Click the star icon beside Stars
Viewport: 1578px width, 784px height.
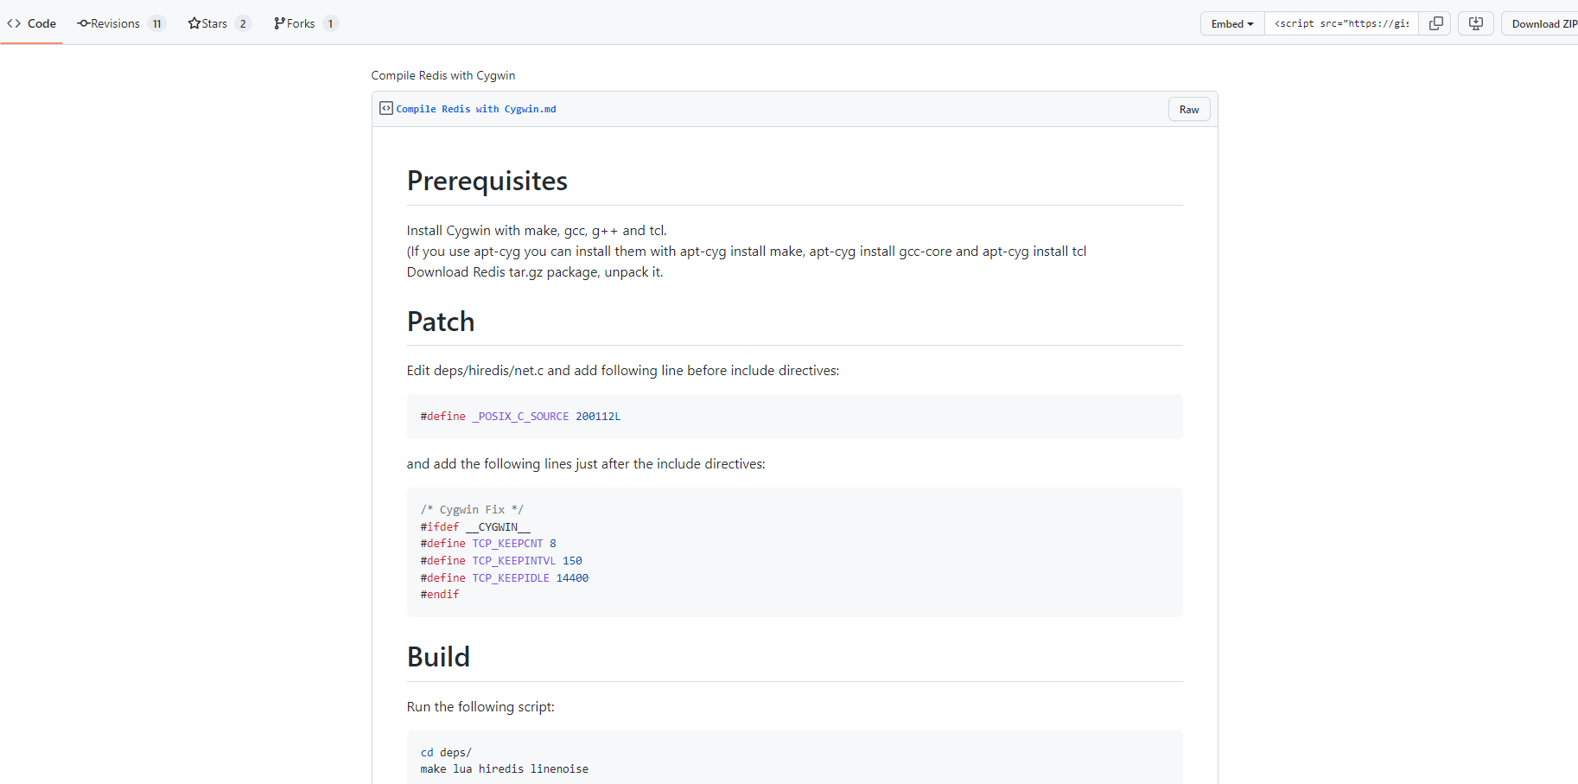194,23
